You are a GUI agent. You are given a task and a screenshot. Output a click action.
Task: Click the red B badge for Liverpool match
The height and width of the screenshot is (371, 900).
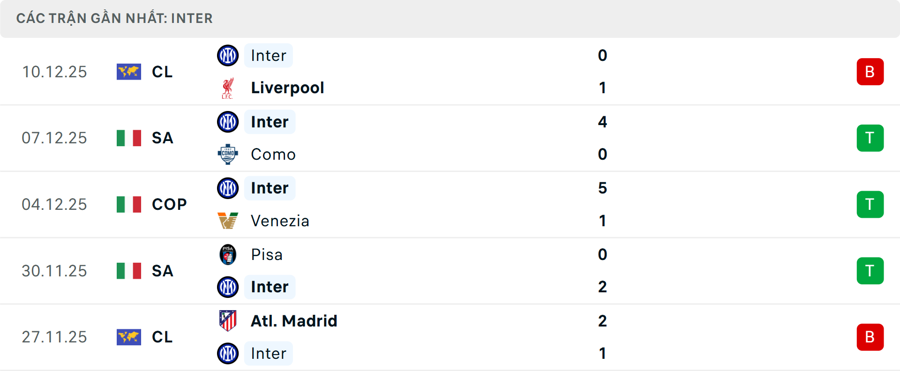pos(870,72)
